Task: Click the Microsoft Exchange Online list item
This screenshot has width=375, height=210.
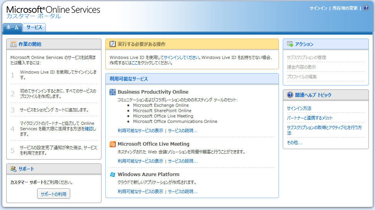Action: point(161,105)
